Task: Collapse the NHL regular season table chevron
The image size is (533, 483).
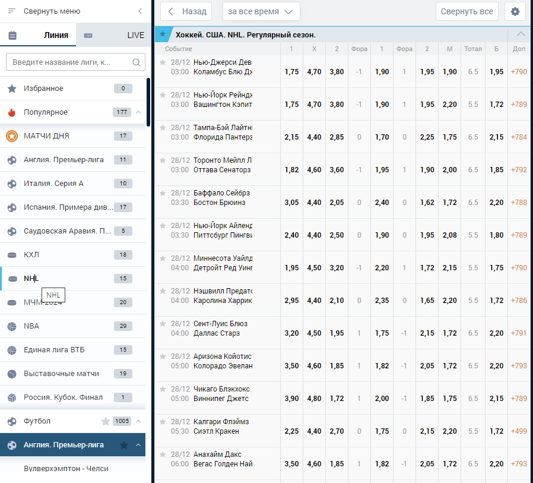Action: pyautogui.click(x=521, y=34)
